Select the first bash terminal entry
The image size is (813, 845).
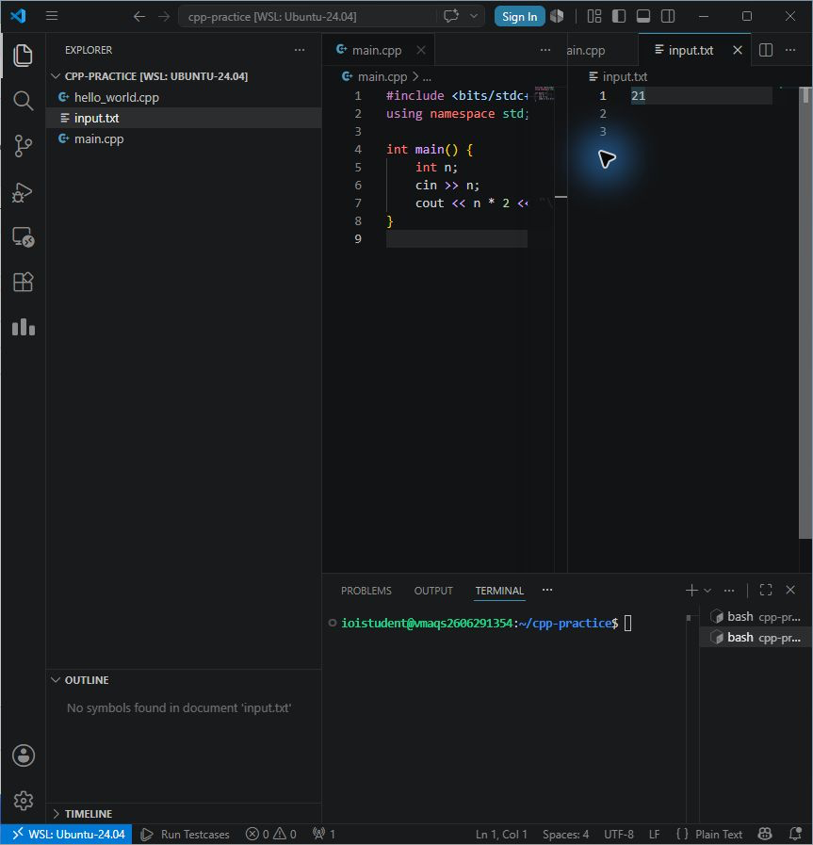click(756, 616)
